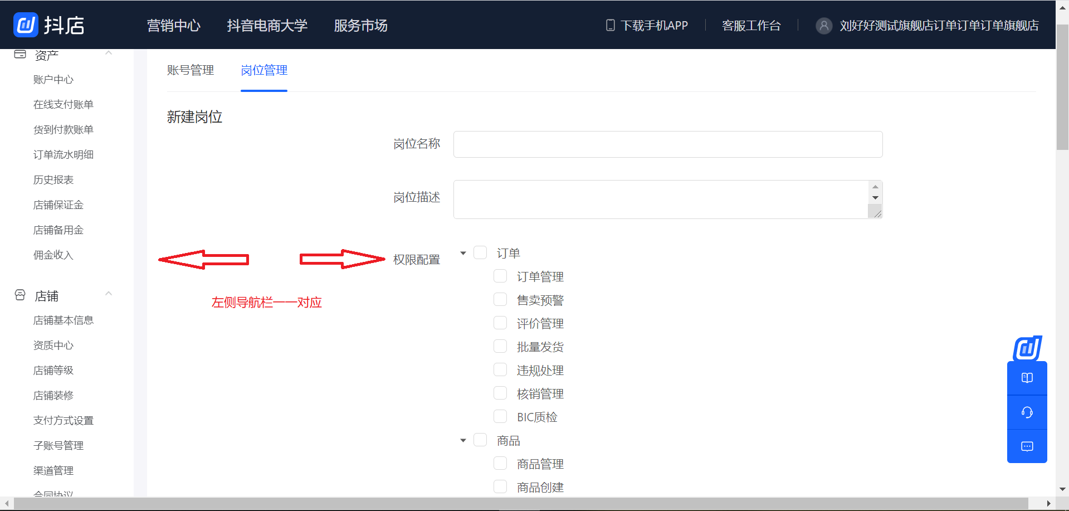
Task: Open 服务市场 in the top navigation
Action: click(x=361, y=26)
